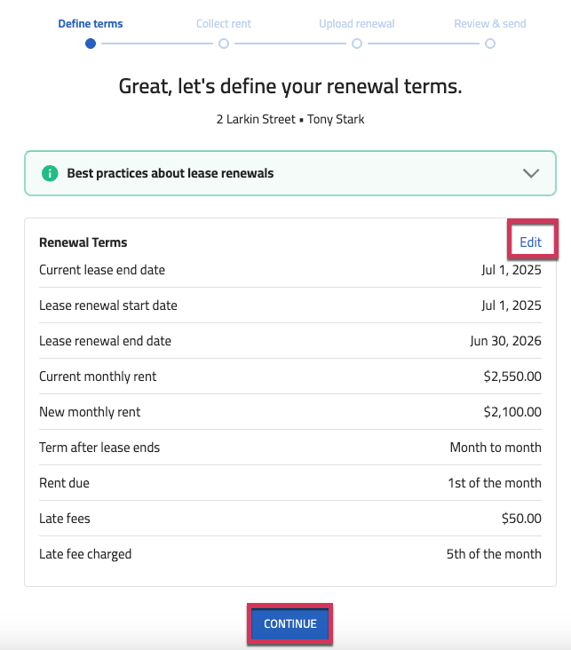Click the Edit link in Renewal Terms
The image size is (571, 650).
[x=530, y=242]
